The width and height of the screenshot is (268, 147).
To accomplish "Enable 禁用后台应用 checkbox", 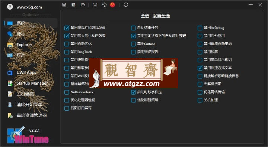I will (200, 36).
